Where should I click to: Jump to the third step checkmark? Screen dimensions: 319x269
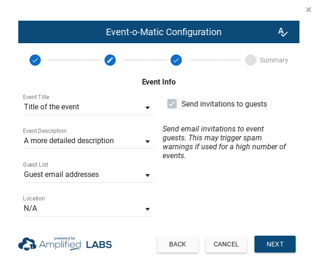pyautogui.click(x=176, y=60)
